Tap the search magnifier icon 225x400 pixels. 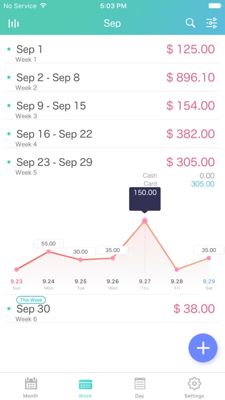click(x=190, y=23)
